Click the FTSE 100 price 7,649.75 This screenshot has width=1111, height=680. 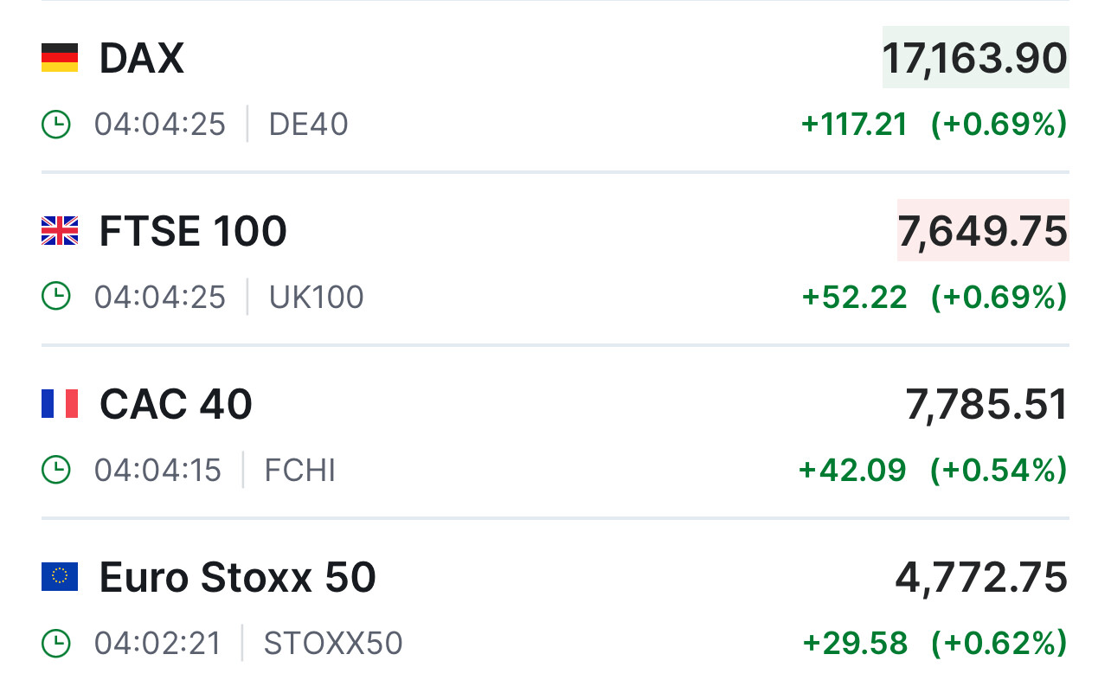tap(983, 231)
